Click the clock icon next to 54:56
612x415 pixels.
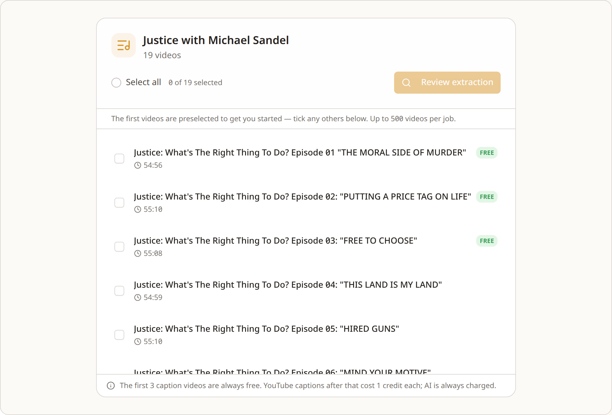(138, 165)
